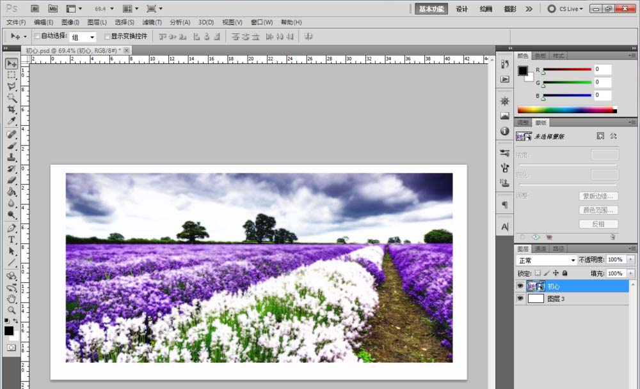The height and width of the screenshot is (389, 640).
Task: Enable the 显示变换控件 checkbox
Action: (108, 36)
